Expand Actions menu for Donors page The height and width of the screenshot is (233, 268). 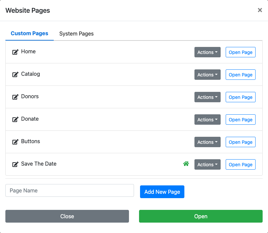click(x=207, y=97)
